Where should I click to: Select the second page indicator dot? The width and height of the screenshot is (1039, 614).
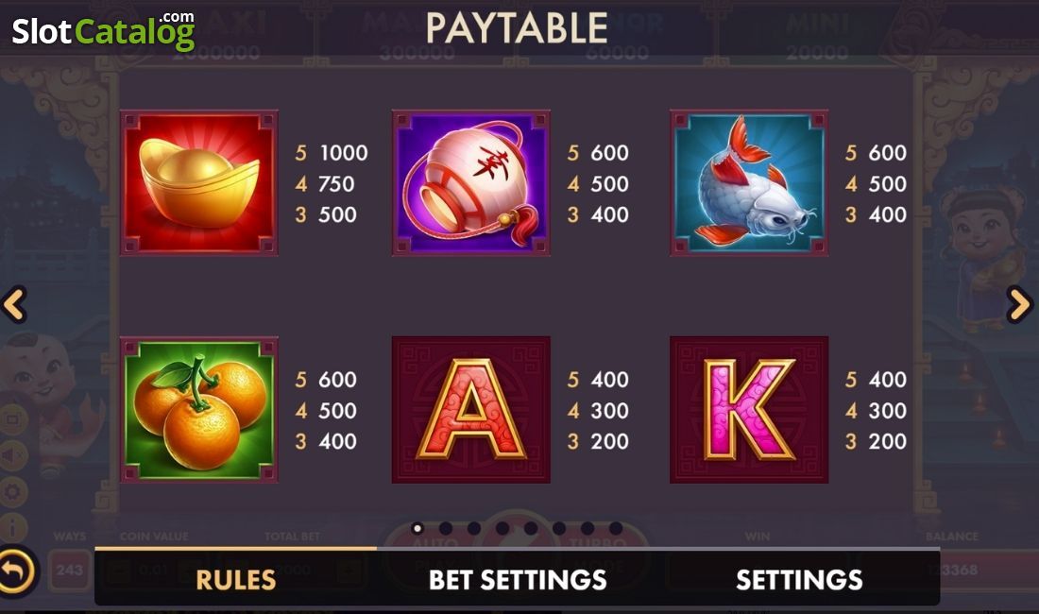[x=446, y=528]
